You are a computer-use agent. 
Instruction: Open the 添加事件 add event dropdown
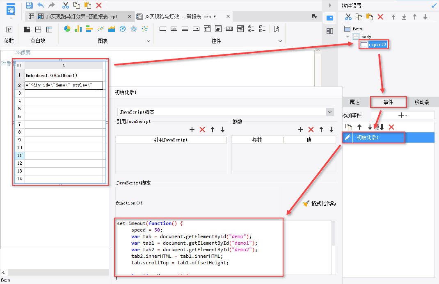pyautogui.click(x=402, y=115)
